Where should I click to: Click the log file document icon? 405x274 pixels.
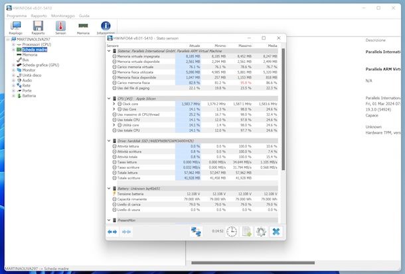point(246,232)
